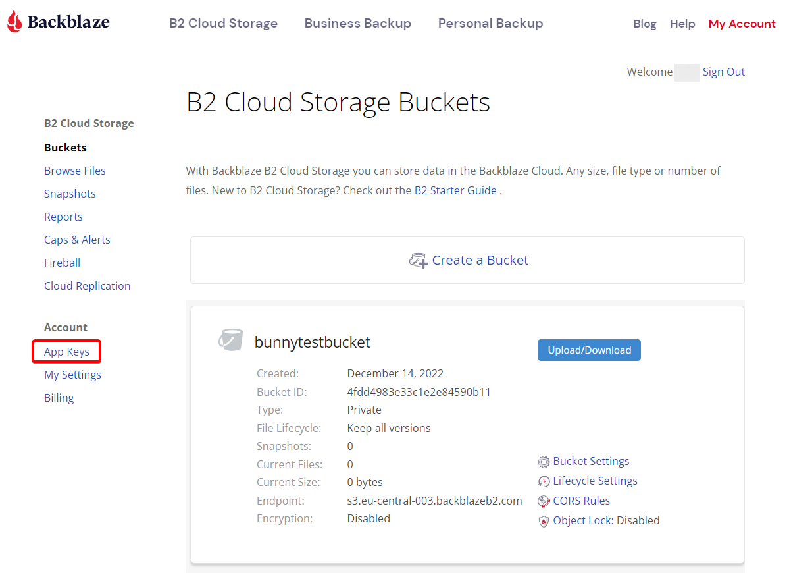Click the Create a Bucket link
The height and width of the screenshot is (573, 789).
click(480, 260)
